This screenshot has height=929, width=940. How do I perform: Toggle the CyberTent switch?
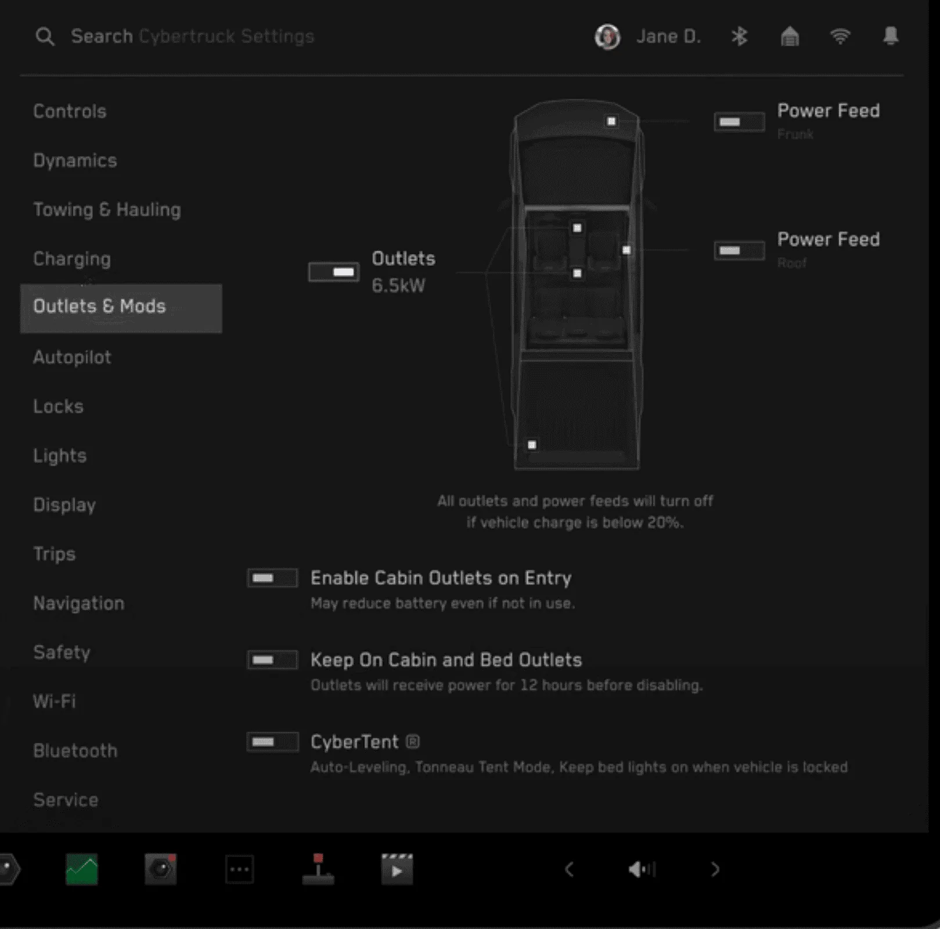coord(272,742)
